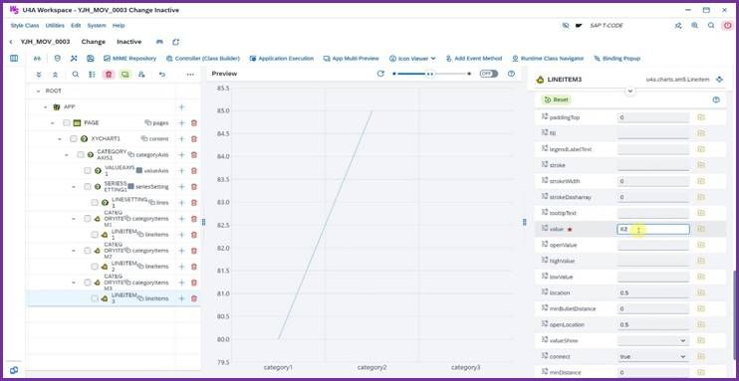This screenshot has width=739, height=381.
Task: Click the splitter handle left of Preview
Action: tap(203, 222)
